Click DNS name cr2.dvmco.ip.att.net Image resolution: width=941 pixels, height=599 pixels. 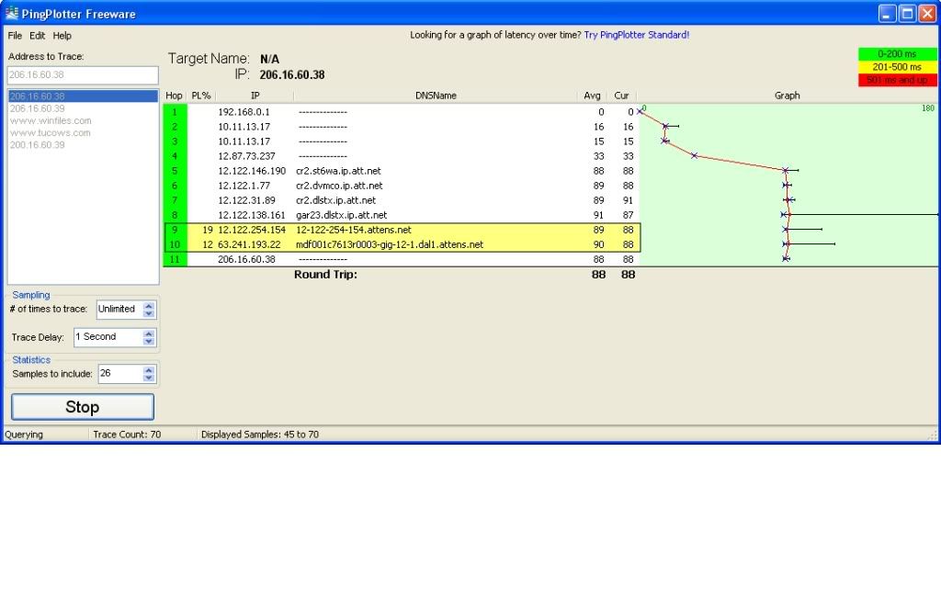pyautogui.click(x=339, y=186)
